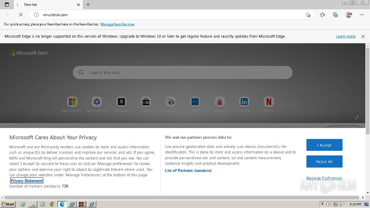Expand the page background view icon
Viewport: 370px width, 208px height.
[x=357, y=117]
